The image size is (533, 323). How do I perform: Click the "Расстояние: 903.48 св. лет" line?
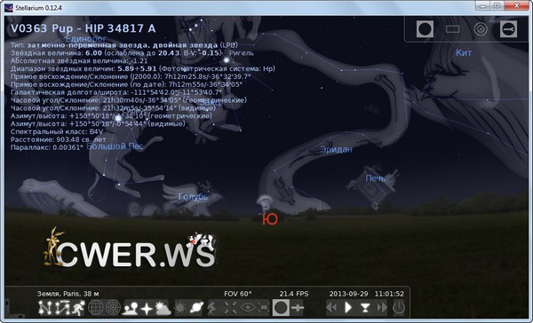58,139
